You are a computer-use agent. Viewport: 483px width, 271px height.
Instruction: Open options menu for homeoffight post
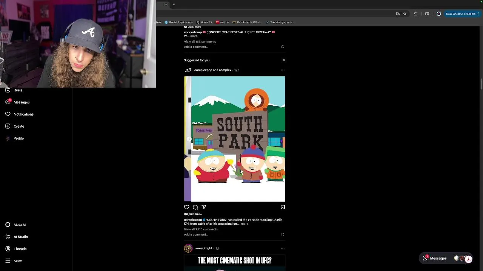283,248
